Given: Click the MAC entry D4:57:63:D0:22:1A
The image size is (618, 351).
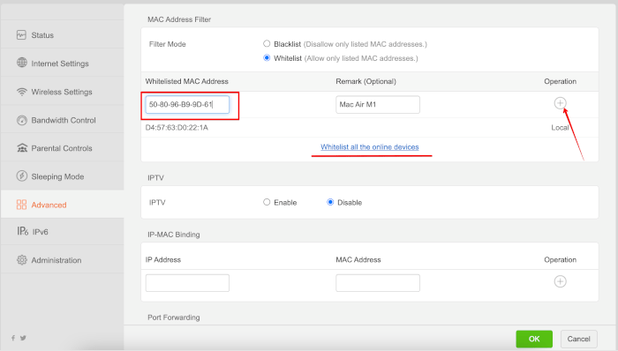Looking at the screenshot, I should point(177,128).
